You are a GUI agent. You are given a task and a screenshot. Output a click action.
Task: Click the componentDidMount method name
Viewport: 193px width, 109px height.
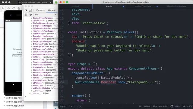87,73
